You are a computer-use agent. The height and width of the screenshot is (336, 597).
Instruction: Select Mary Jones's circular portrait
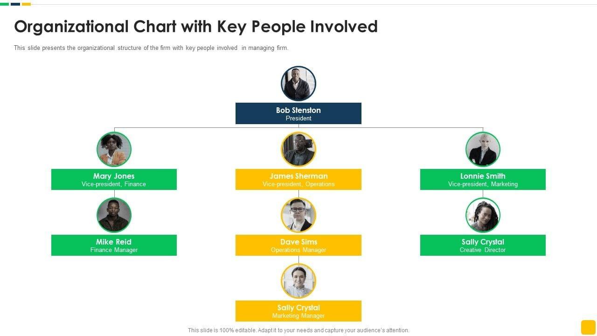tap(114, 149)
